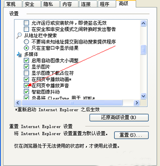Image resolution: width=160 pixels, height=166 pixels.
Task: Uncheck 在网页中播放声音 checkbox
Action: [x=26, y=86]
